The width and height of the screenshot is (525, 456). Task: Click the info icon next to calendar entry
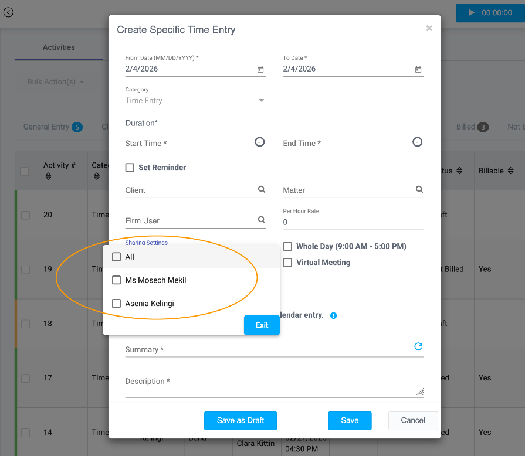point(333,315)
